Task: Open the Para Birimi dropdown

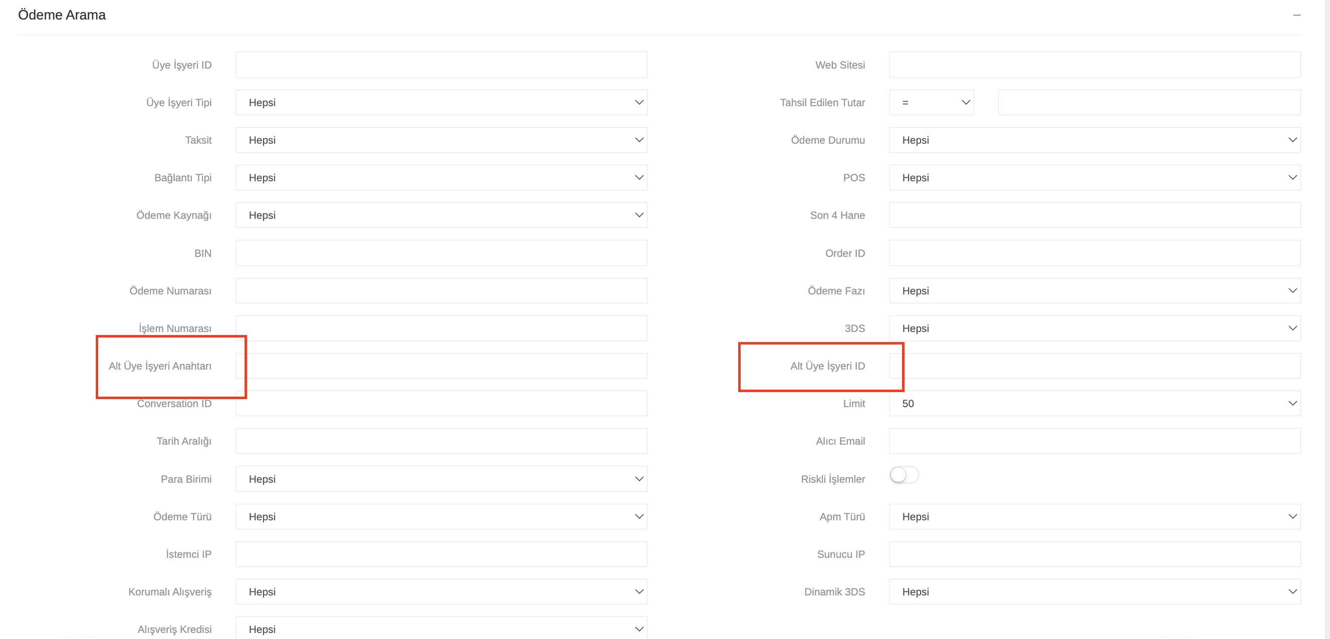Action: (x=441, y=479)
